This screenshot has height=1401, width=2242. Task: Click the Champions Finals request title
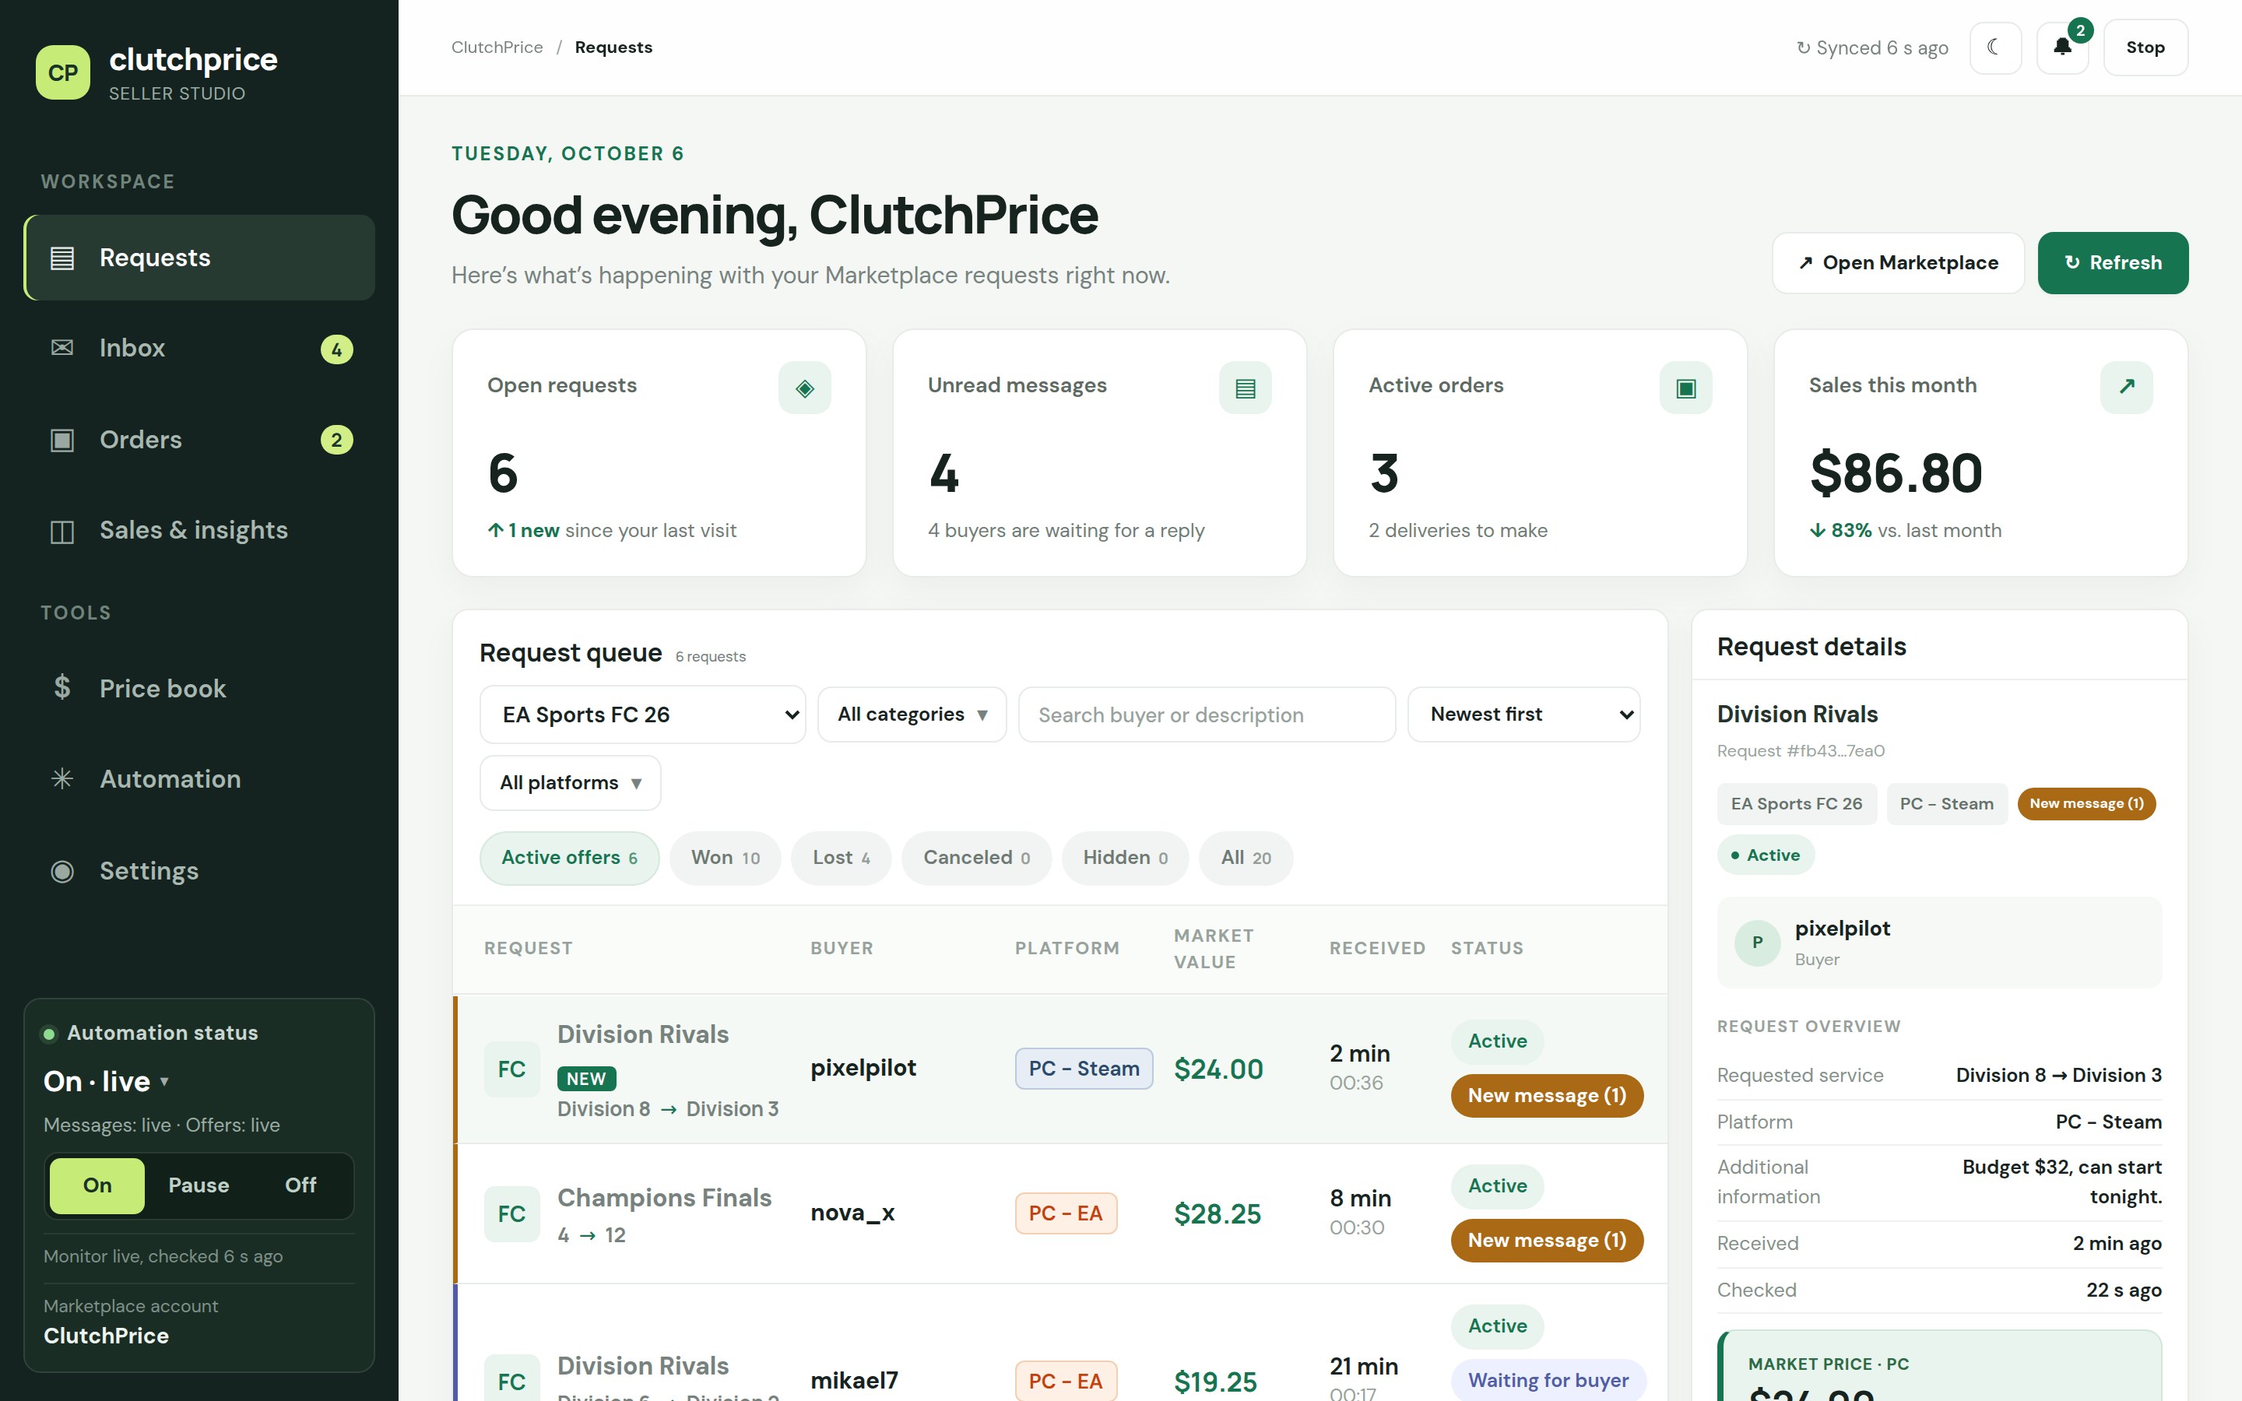point(664,1198)
